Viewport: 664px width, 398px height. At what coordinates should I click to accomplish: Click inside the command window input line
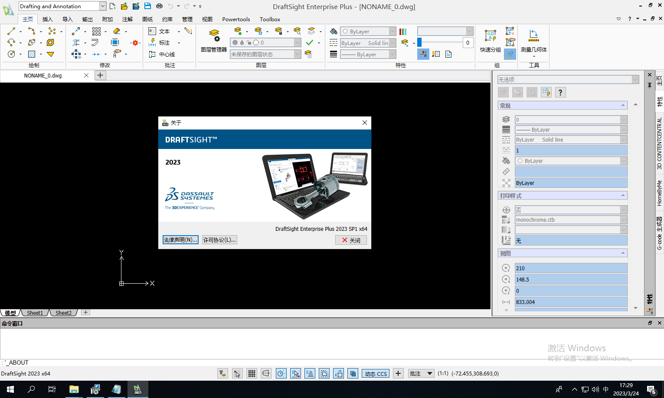pos(332,362)
